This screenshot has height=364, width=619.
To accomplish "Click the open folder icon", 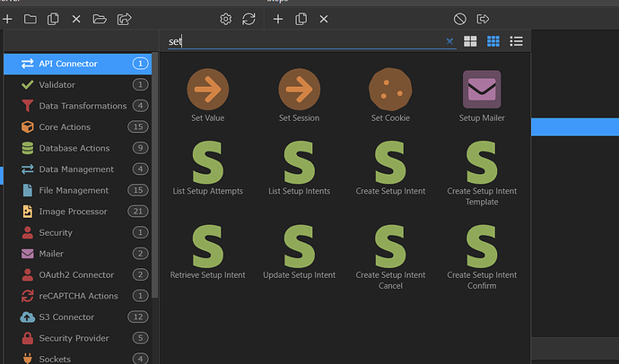I will [100, 19].
